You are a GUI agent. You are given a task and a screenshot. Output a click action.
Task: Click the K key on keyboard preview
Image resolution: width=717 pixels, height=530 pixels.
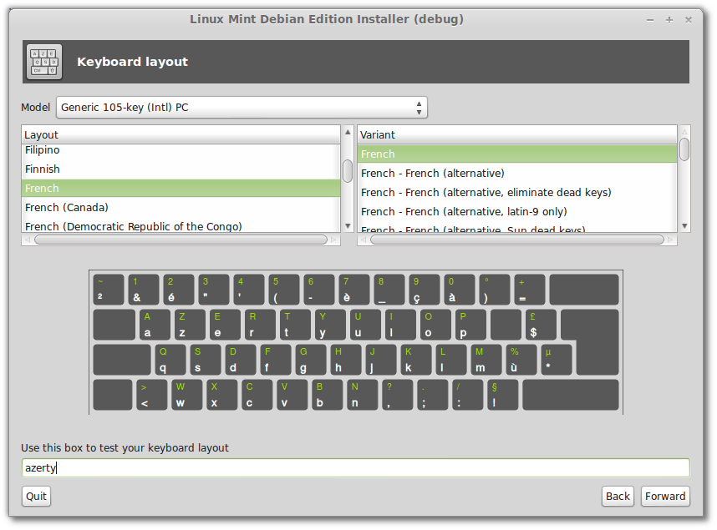click(x=416, y=360)
